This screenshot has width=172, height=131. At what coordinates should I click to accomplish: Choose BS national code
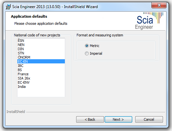(x=41, y=70)
